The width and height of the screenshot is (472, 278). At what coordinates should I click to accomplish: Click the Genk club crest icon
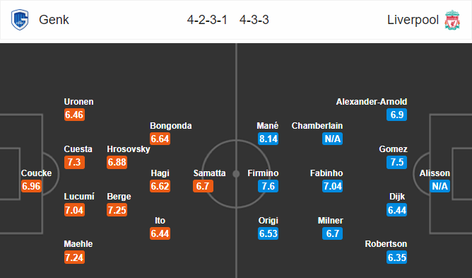tap(20, 20)
